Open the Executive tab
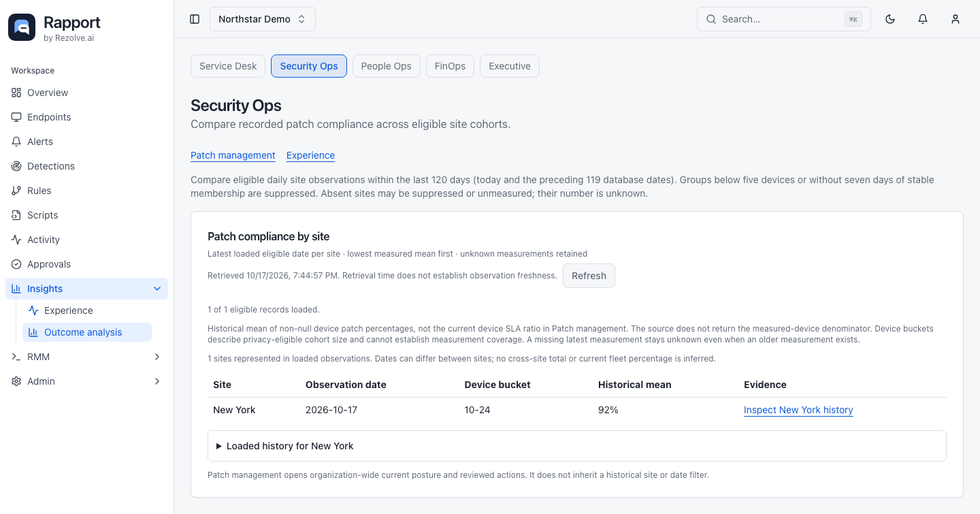Screen dimensions: 980x514 tap(510, 66)
